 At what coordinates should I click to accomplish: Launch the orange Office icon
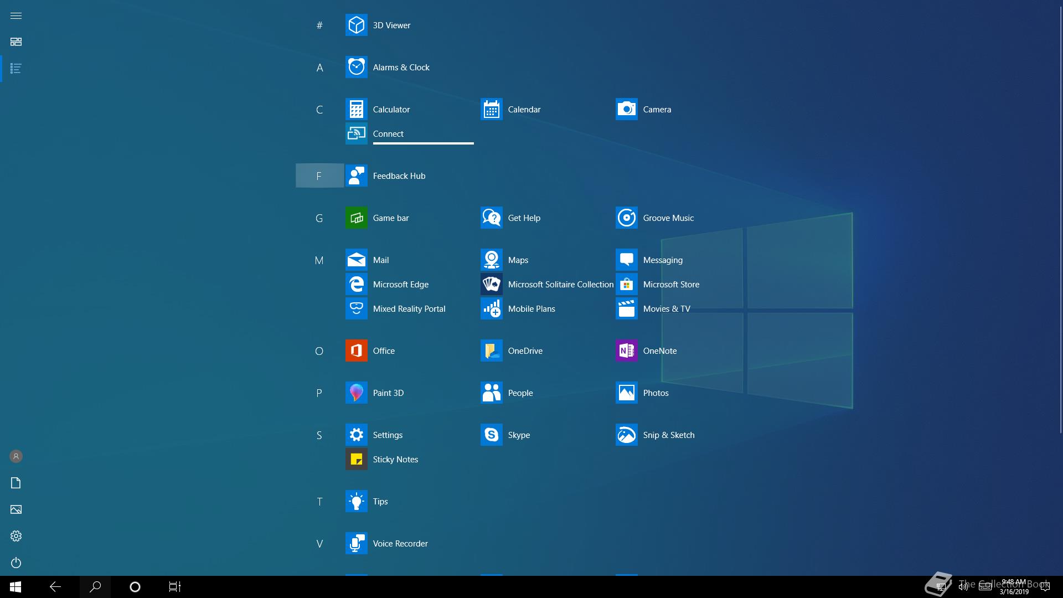(356, 350)
